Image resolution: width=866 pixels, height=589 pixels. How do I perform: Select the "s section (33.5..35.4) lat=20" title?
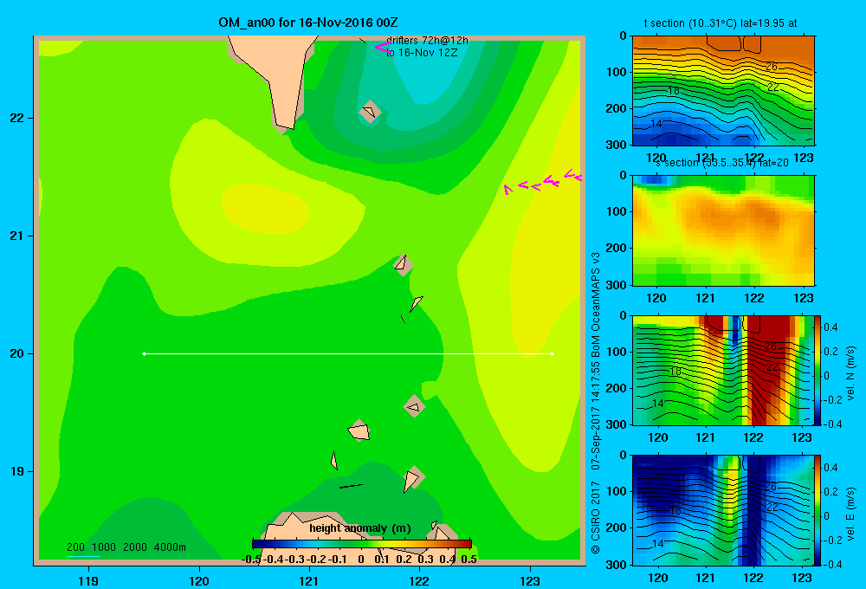(722, 163)
